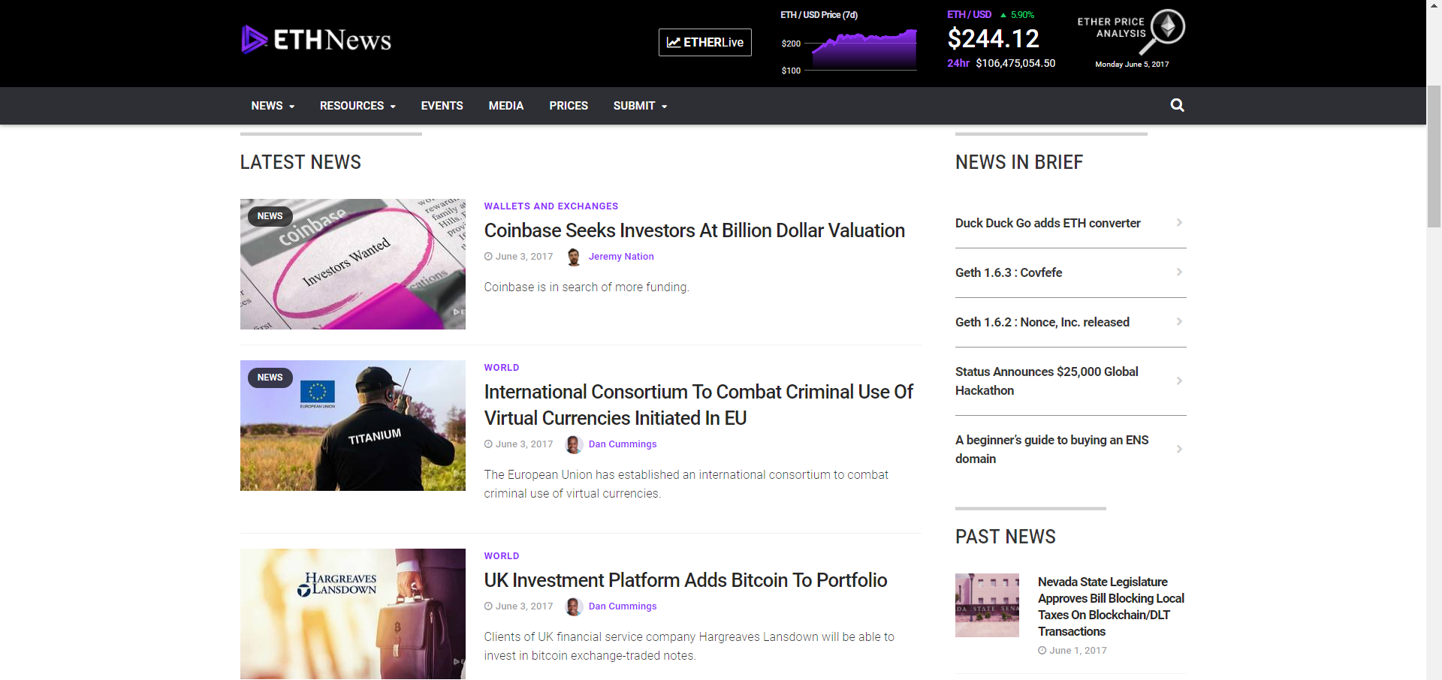Open International Consortium EU article headline

tap(699, 405)
